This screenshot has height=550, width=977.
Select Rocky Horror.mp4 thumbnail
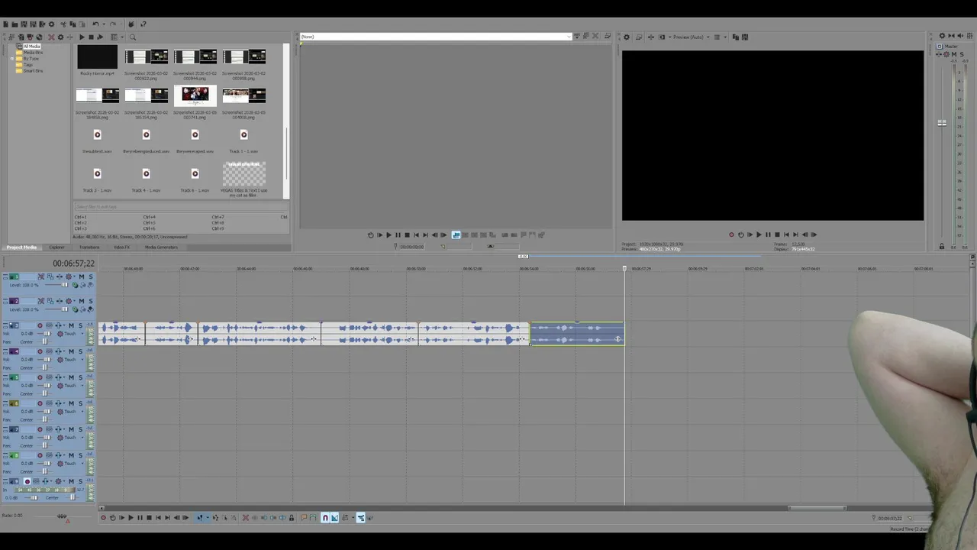[97, 57]
